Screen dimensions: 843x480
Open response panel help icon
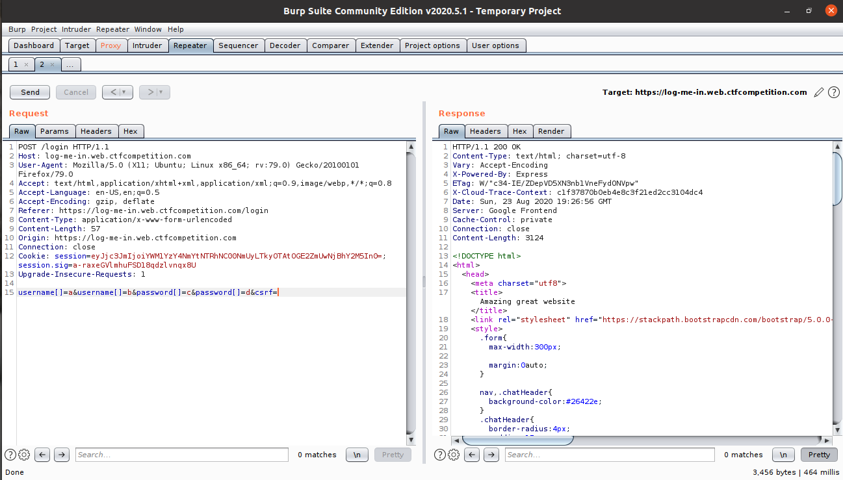click(x=440, y=455)
